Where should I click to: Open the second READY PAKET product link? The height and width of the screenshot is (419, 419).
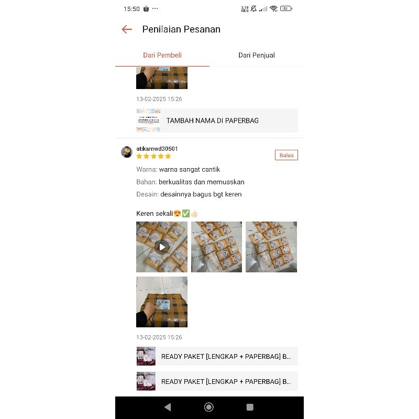tap(217, 381)
